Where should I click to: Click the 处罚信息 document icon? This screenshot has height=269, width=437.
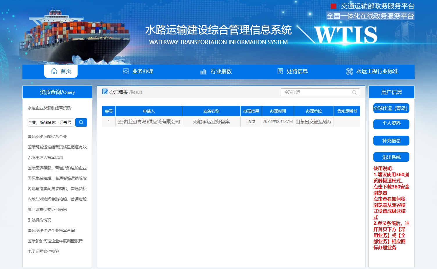click(x=280, y=71)
